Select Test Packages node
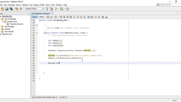 coord(9,27)
